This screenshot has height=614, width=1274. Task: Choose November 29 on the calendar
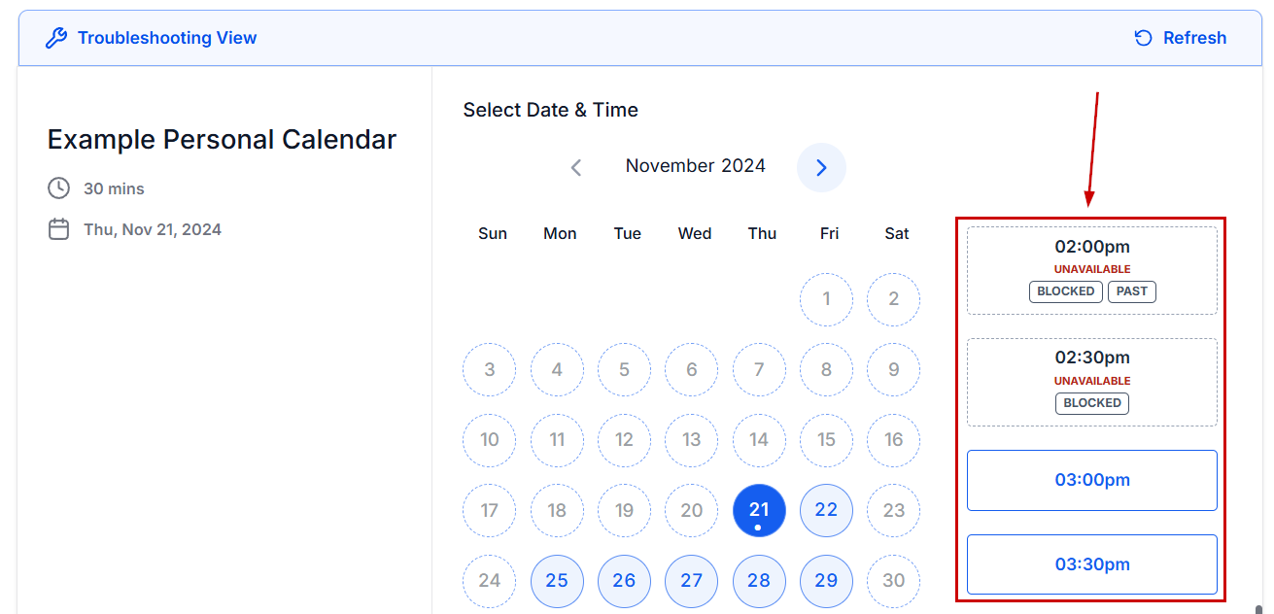(826, 580)
